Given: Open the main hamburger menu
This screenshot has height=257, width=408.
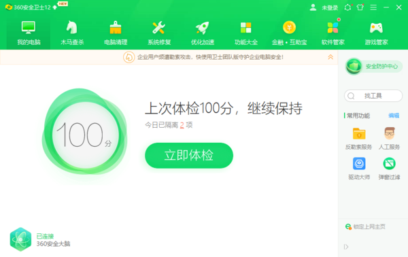Looking at the screenshot, I should click(373, 7).
